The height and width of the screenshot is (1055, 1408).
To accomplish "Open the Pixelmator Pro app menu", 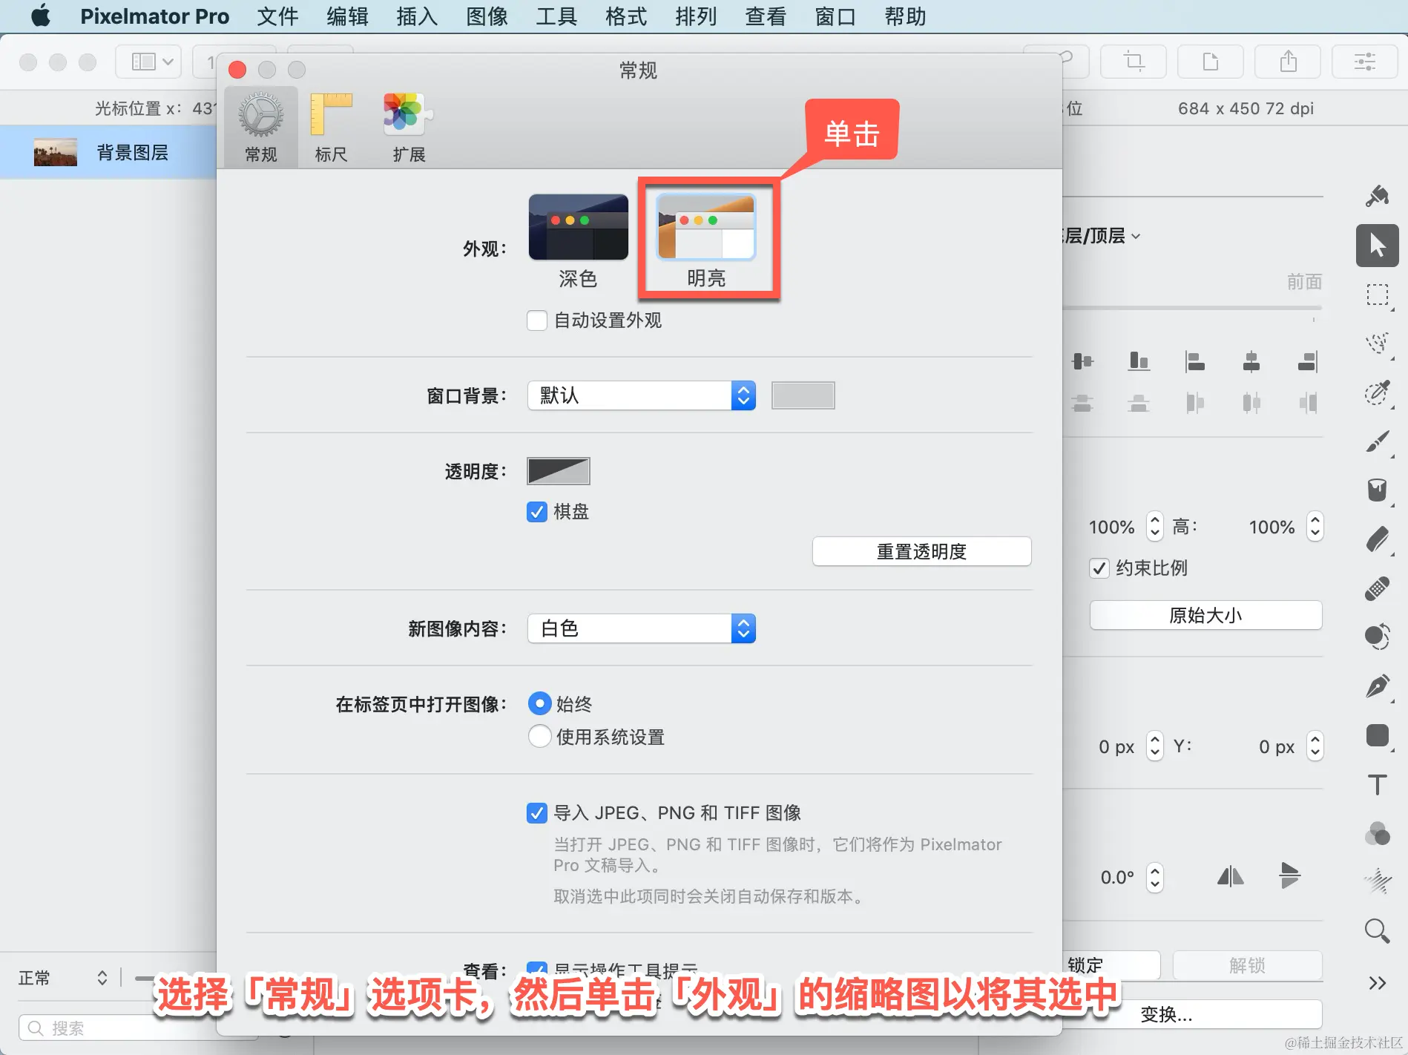I will [154, 16].
